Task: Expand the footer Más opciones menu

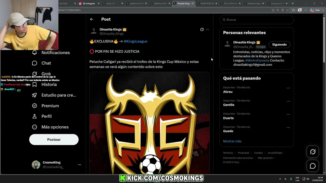Action: pyautogui.click(x=266, y=158)
